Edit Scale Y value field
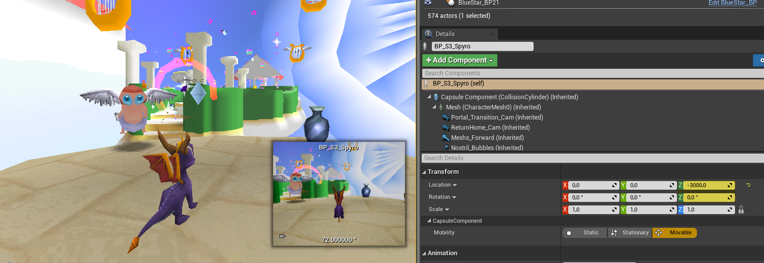 pos(651,209)
